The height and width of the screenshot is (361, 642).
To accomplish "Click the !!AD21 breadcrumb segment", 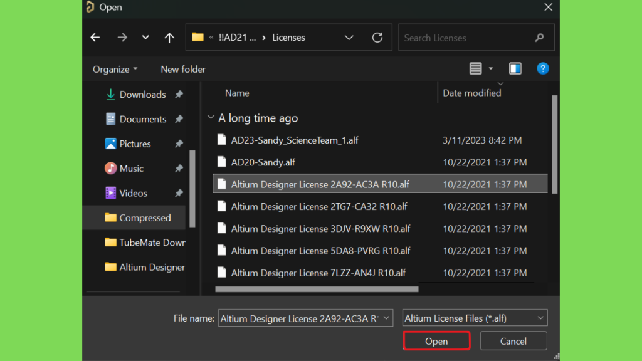I will coord(237,38).
